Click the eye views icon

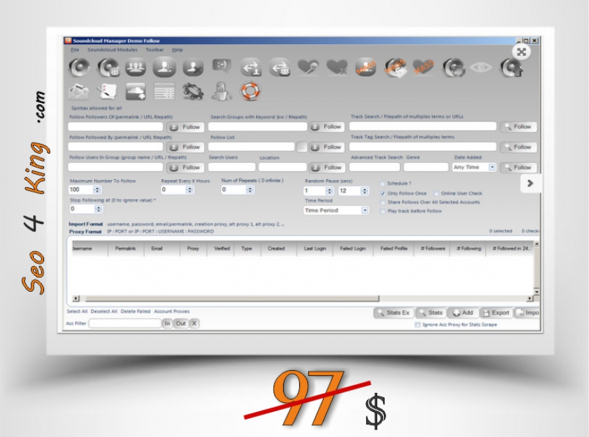tap(481, 68)
